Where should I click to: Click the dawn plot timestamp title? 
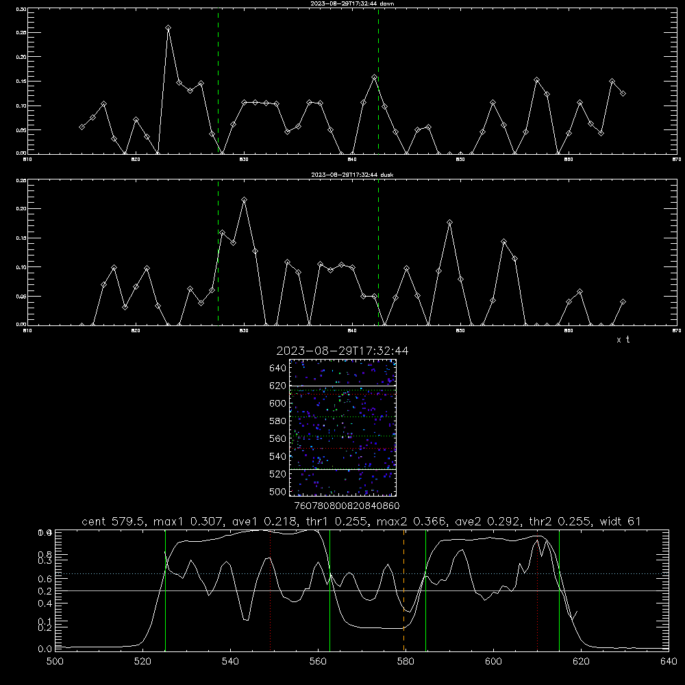click(352, 3)
